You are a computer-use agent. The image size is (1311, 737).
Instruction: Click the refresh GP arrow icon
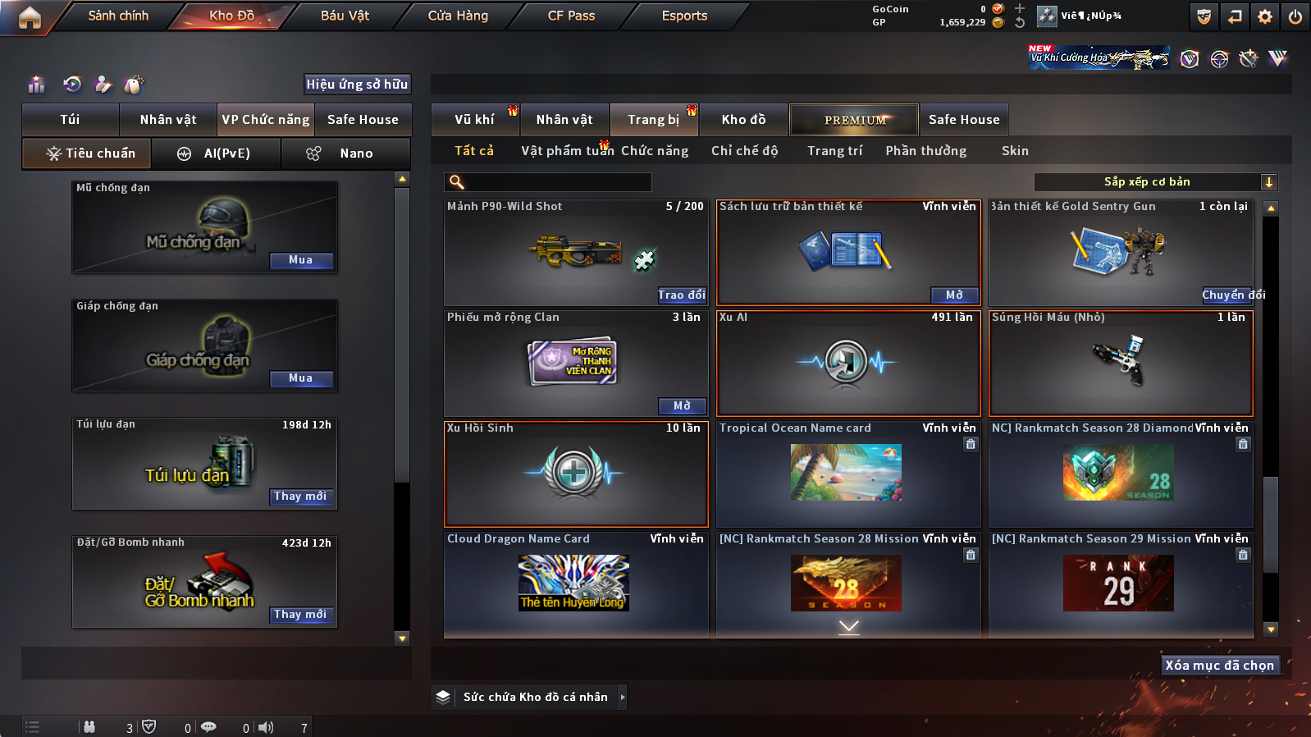pyautogui.click(x=1020, y=22)
